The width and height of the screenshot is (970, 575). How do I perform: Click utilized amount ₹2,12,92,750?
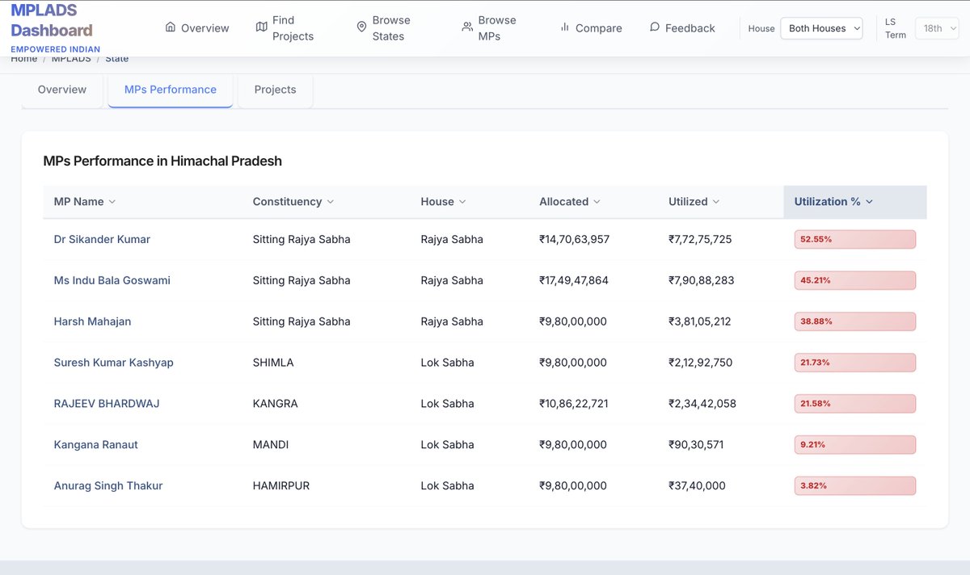(701, 363)
